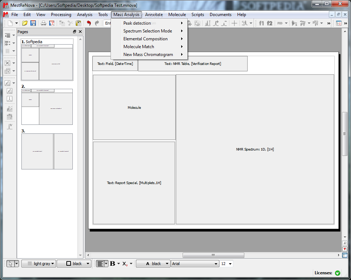This screenshot has width=351, height=280.
Task: Open the Elemental Composition submenu
Action: [x=149, y=39]
